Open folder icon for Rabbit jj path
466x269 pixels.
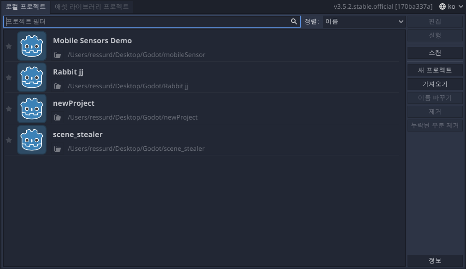click(58, 86)
